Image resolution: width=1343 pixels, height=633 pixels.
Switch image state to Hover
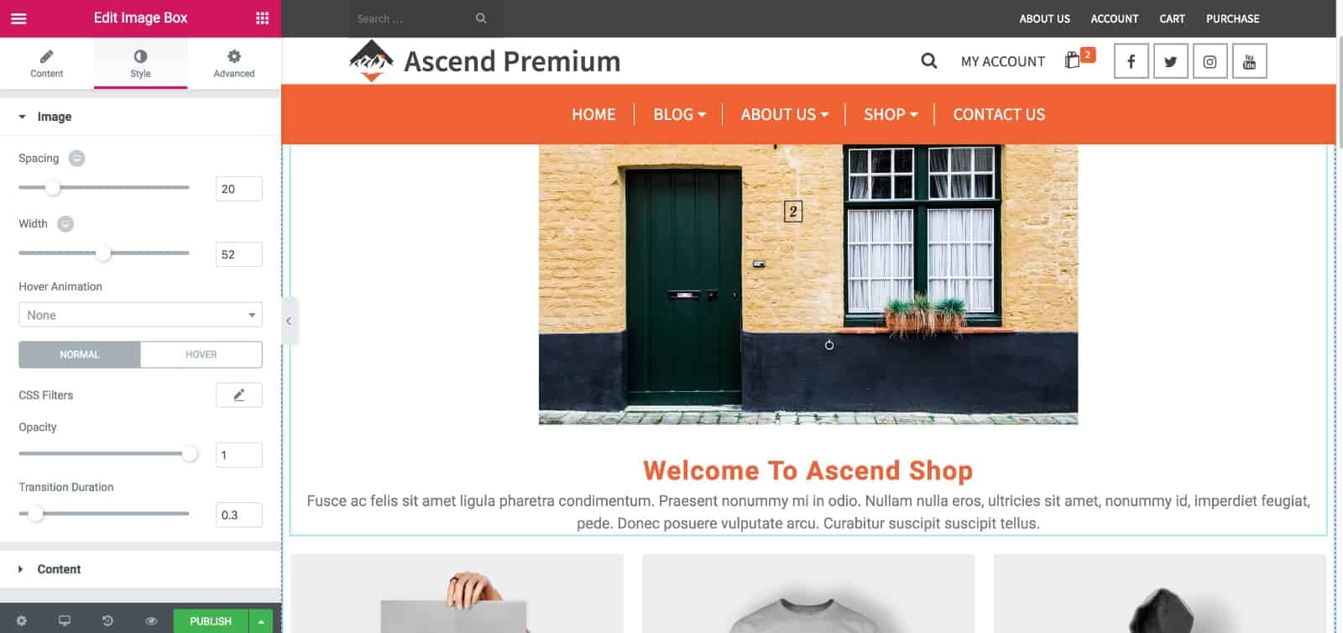tap(201, 354)
